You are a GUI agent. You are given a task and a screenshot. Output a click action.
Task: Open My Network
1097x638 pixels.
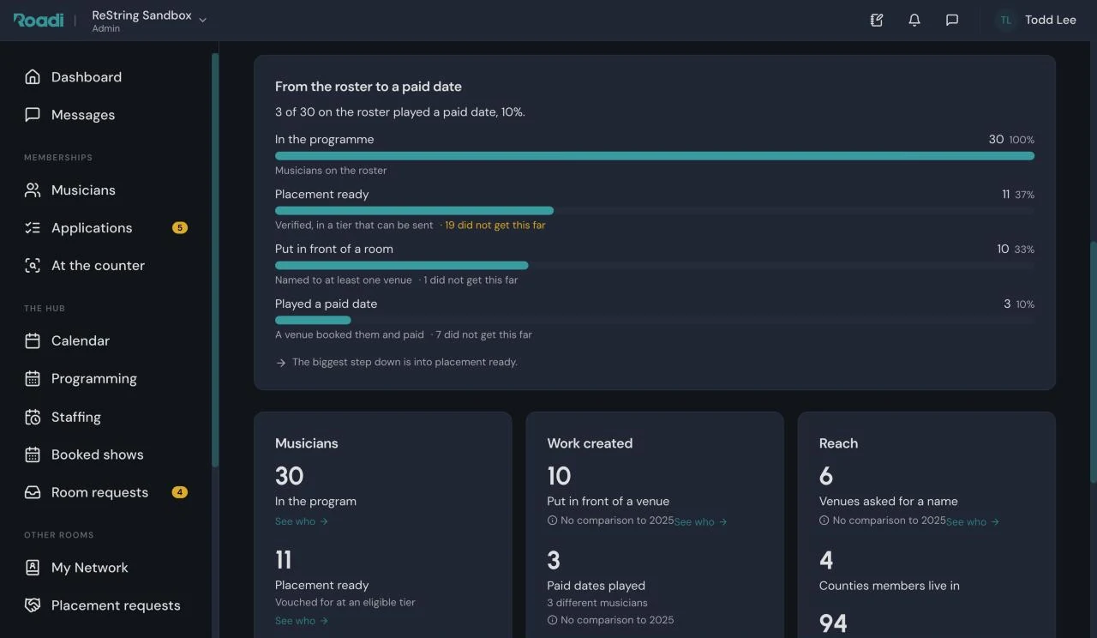pyautogui.click(x=89, y=568)
